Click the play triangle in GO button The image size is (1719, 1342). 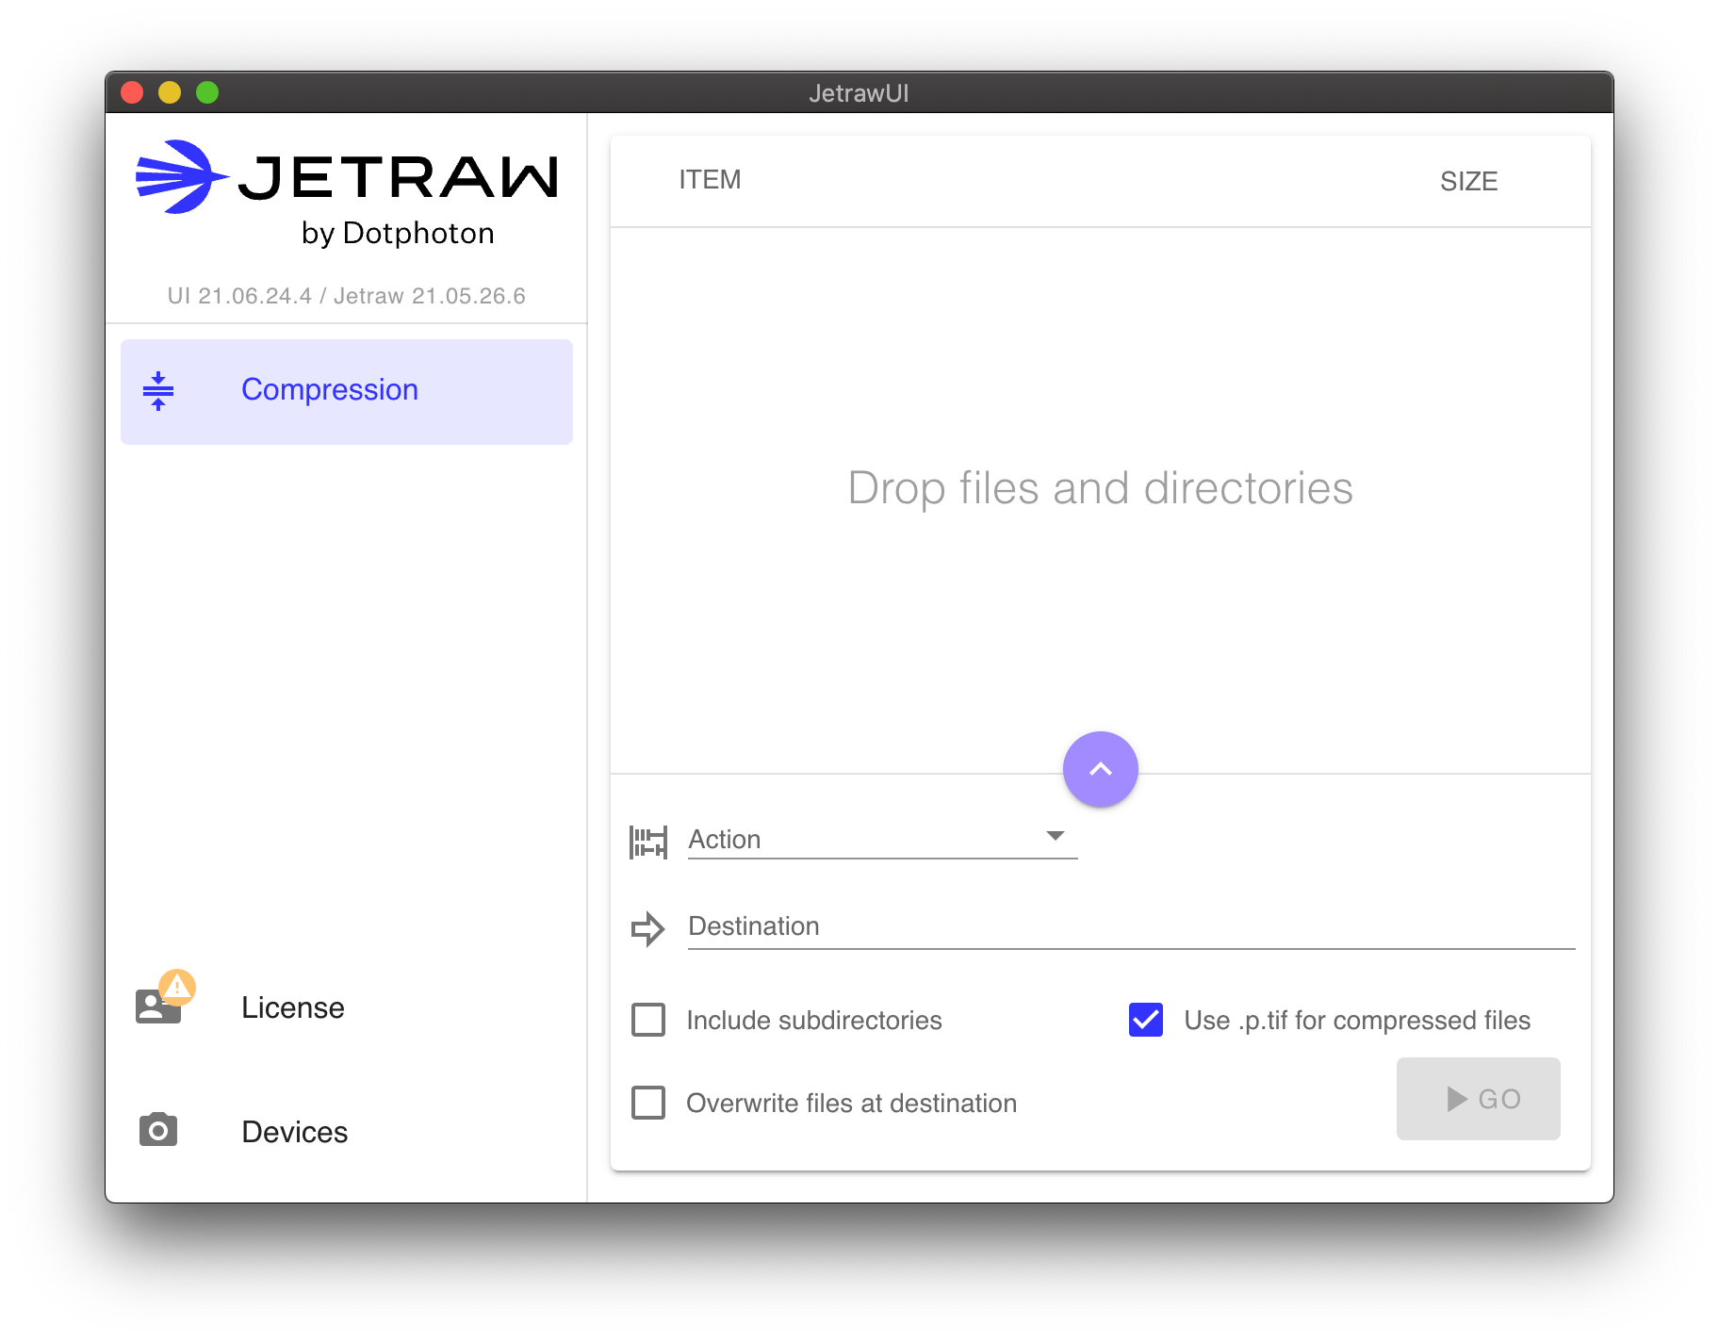pyautogui.click(x=1457, y=1099)
